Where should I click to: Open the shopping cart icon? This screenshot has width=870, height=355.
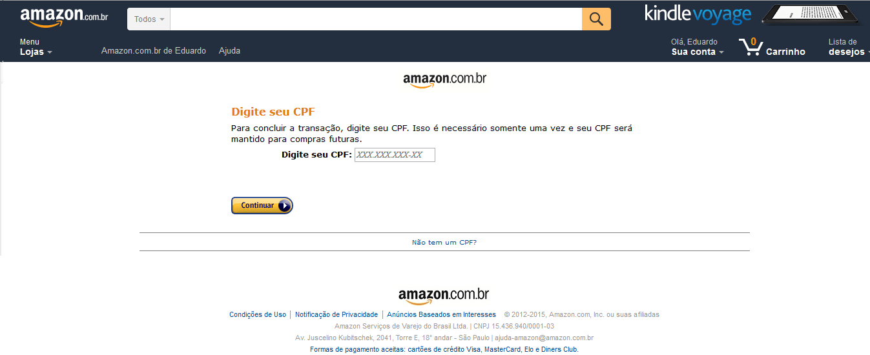751,46
